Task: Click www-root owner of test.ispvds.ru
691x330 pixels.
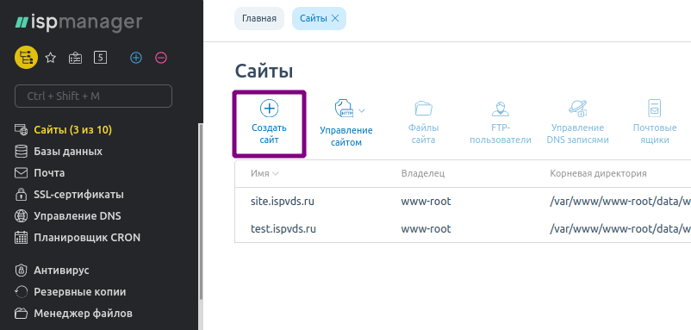Action: pos(426,229)
